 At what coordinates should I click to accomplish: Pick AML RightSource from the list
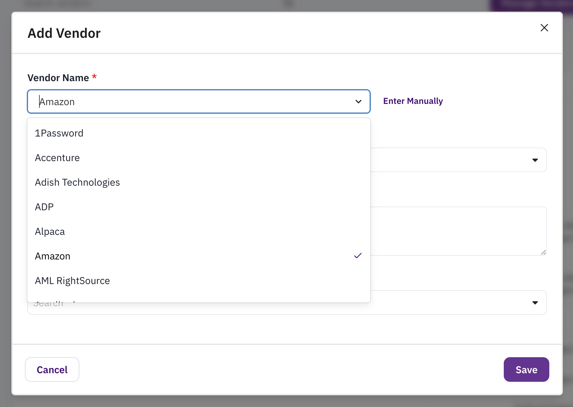(198, 281)
